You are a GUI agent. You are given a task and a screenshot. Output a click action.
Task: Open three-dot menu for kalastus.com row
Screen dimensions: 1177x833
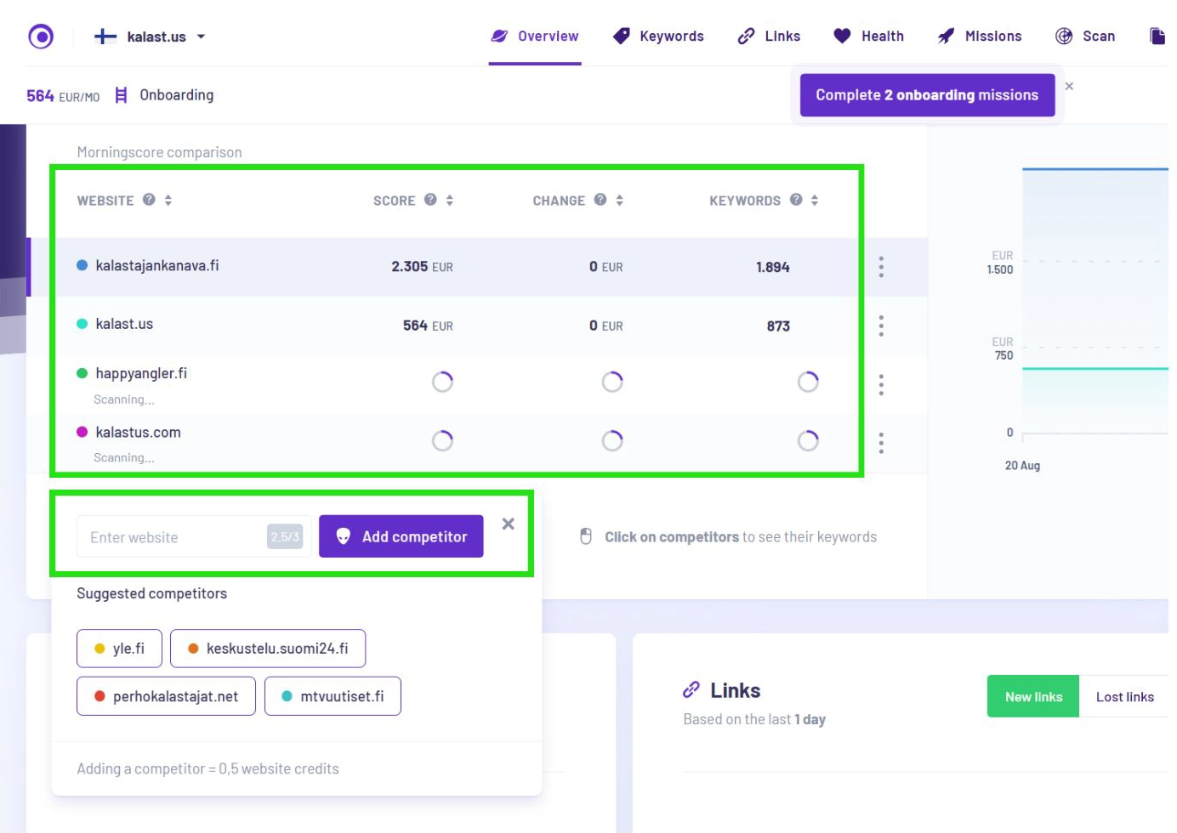(881, 443)
